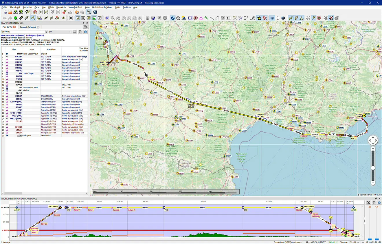Image resolution: width=382 pixels, height=244 pixels.
Task: Click the calculator icon next to IFR dropdown
Action: point(74,31)
